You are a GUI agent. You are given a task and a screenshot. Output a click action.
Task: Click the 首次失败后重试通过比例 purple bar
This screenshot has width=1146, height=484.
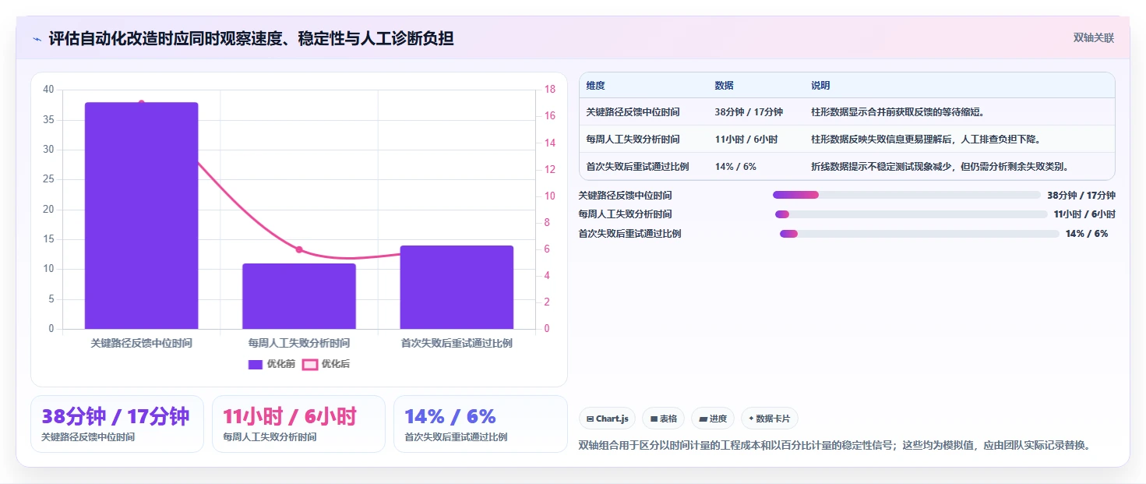click(457, 287)
